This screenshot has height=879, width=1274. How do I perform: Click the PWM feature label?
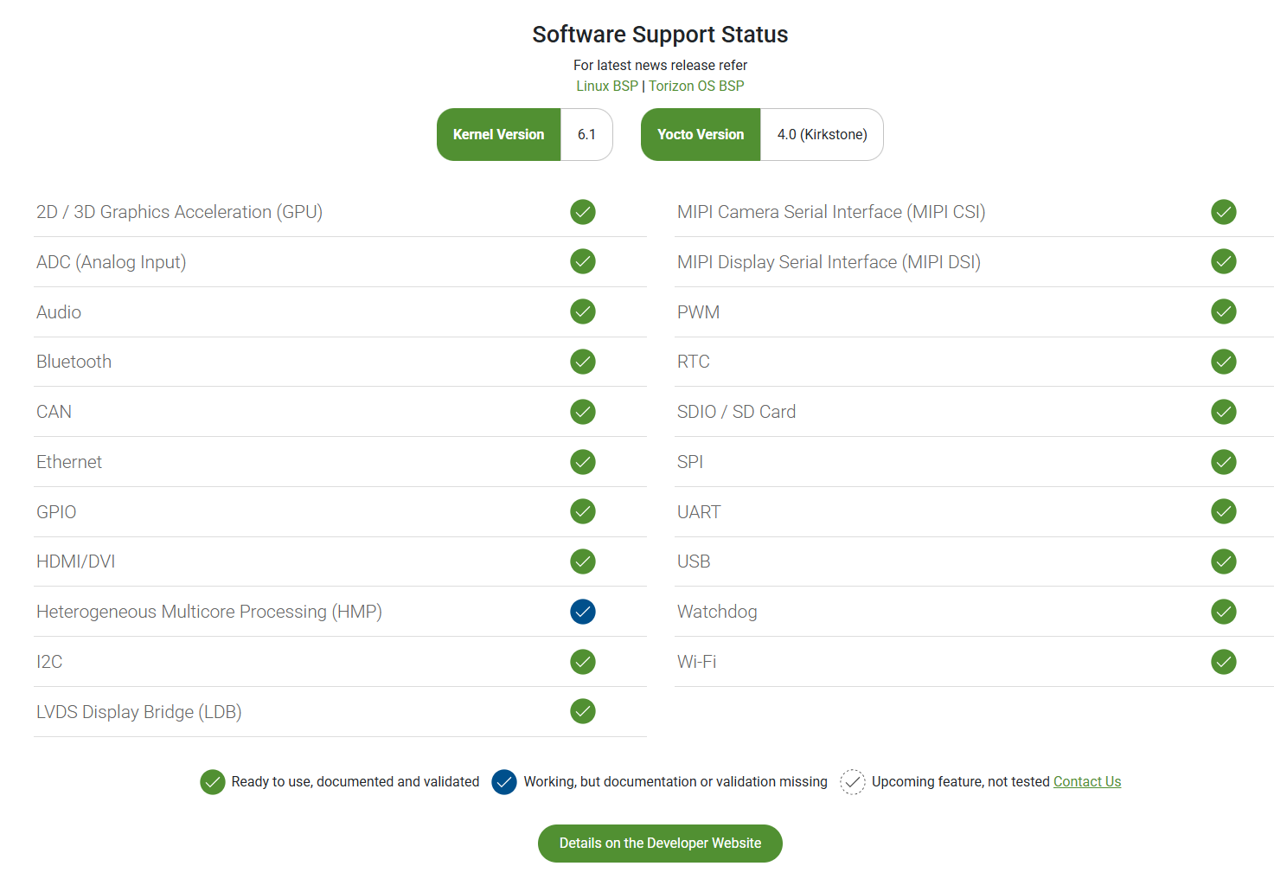[x=698, y=312]
